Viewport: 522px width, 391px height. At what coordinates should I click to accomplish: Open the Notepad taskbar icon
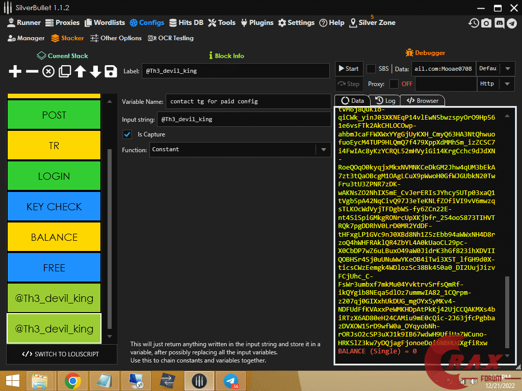tap(105, 381)
